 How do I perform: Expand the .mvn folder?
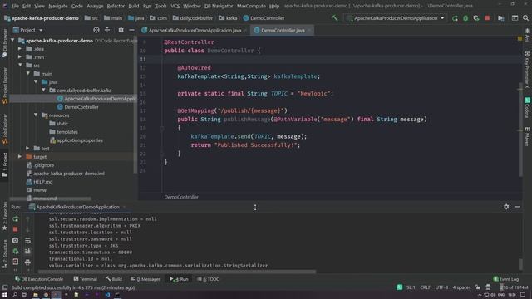coord(20,57)
